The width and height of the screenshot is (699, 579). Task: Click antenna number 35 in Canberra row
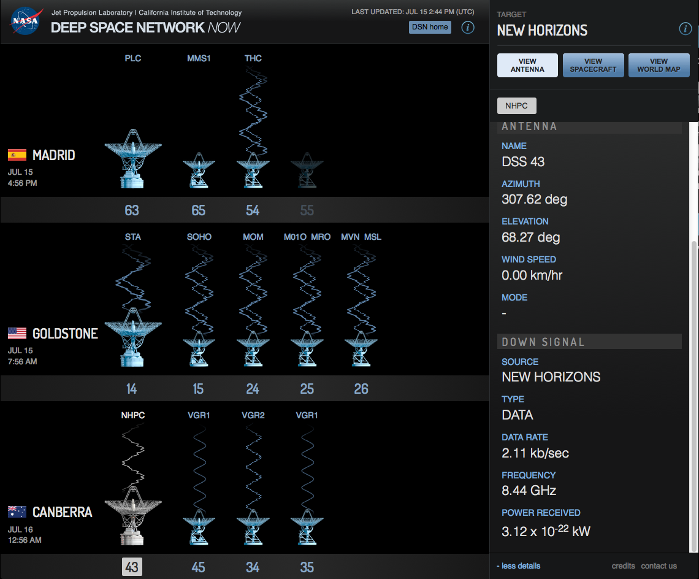[307, 567]
